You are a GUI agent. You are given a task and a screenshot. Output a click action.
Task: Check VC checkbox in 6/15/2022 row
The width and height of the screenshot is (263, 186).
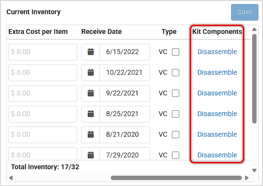pyautogui.click(x=175, y=52)
